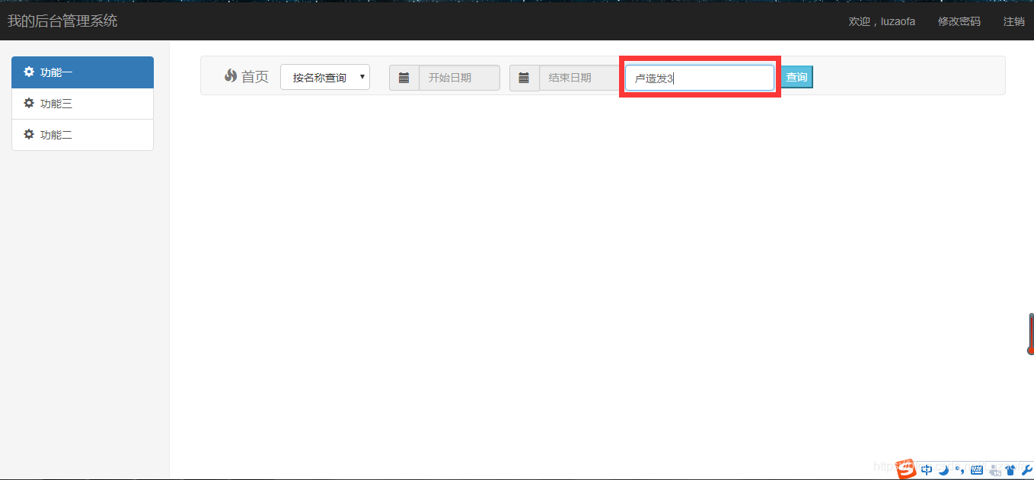The image size is (1034, 480).
Task: Click the gear icon beside 功能一
Action: pos(29,72)
